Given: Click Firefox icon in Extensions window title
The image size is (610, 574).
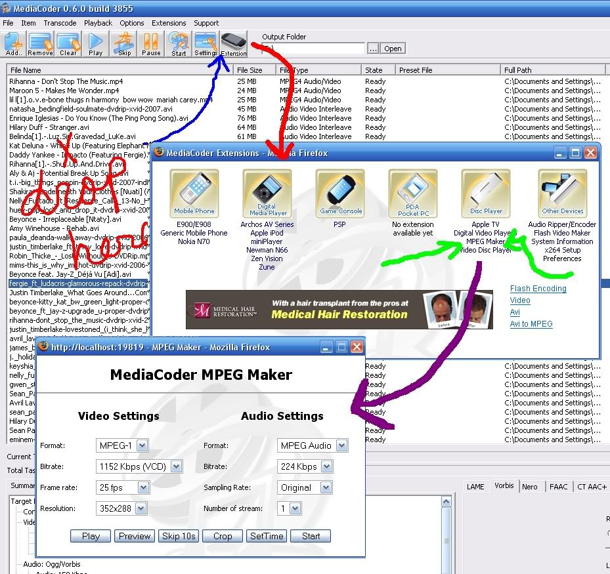Looking at the screenshot, I should 159,152.
